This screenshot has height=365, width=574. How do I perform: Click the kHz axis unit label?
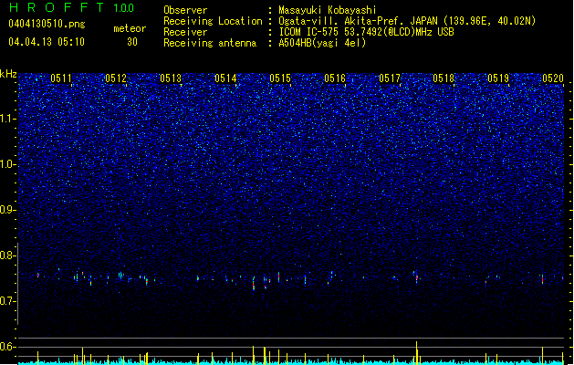8,74
